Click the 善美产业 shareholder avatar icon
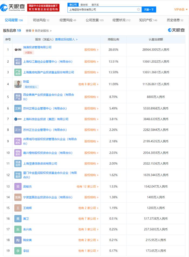The image size is (189, 257). click(x=18, y=97)
